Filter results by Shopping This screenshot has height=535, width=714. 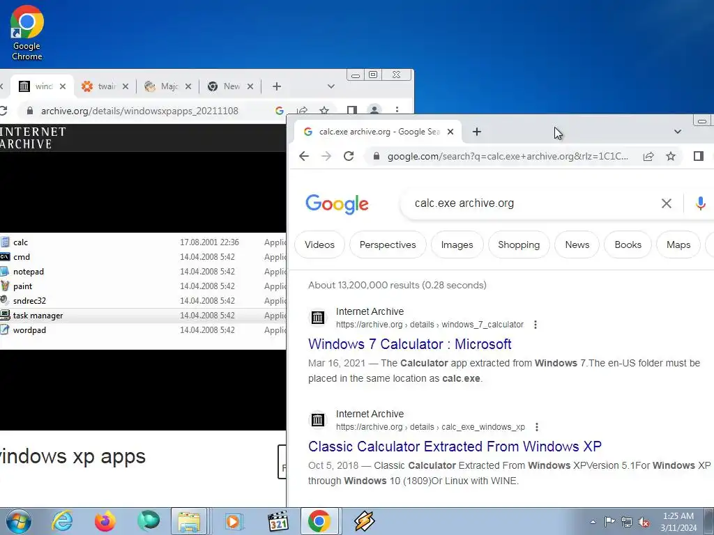pos(519,245)
